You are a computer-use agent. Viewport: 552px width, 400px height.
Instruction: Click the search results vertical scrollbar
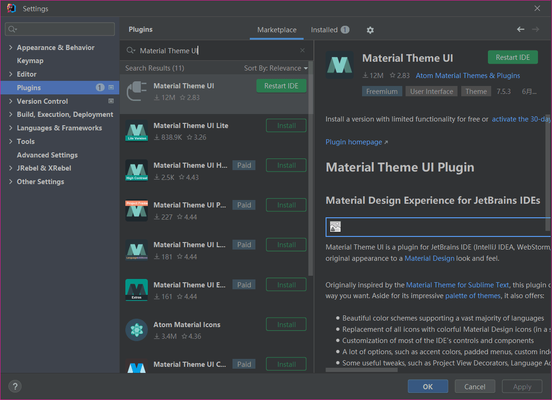[311, 169]
